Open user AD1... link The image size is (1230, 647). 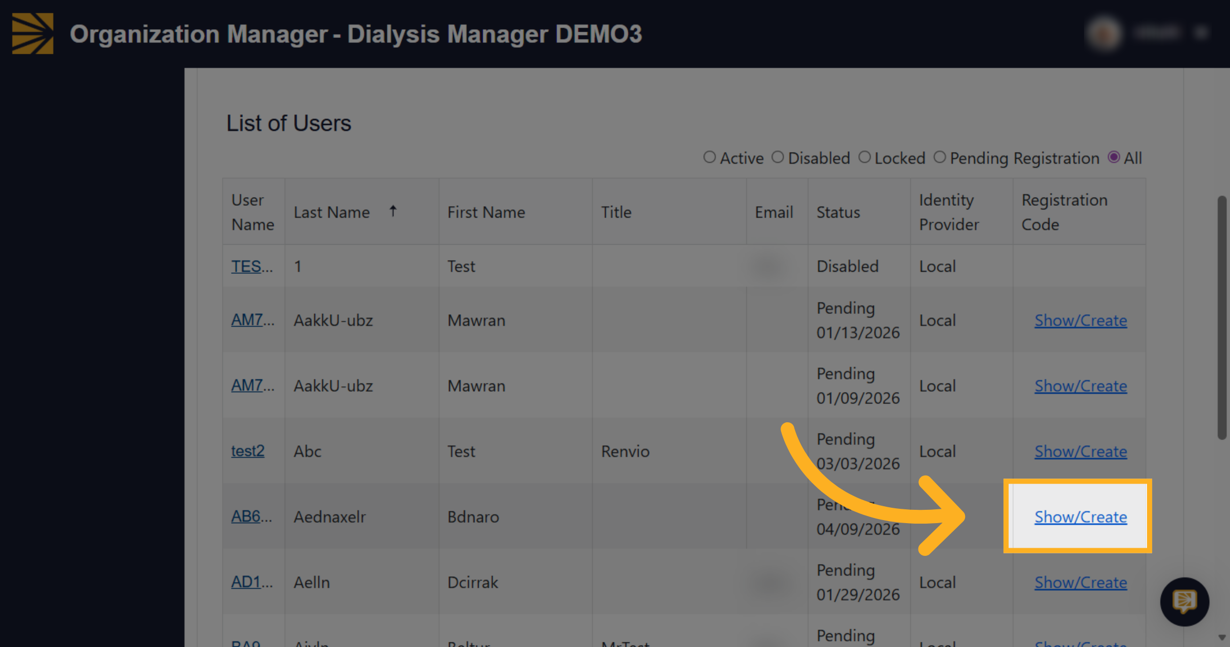[x=252, y=582]
